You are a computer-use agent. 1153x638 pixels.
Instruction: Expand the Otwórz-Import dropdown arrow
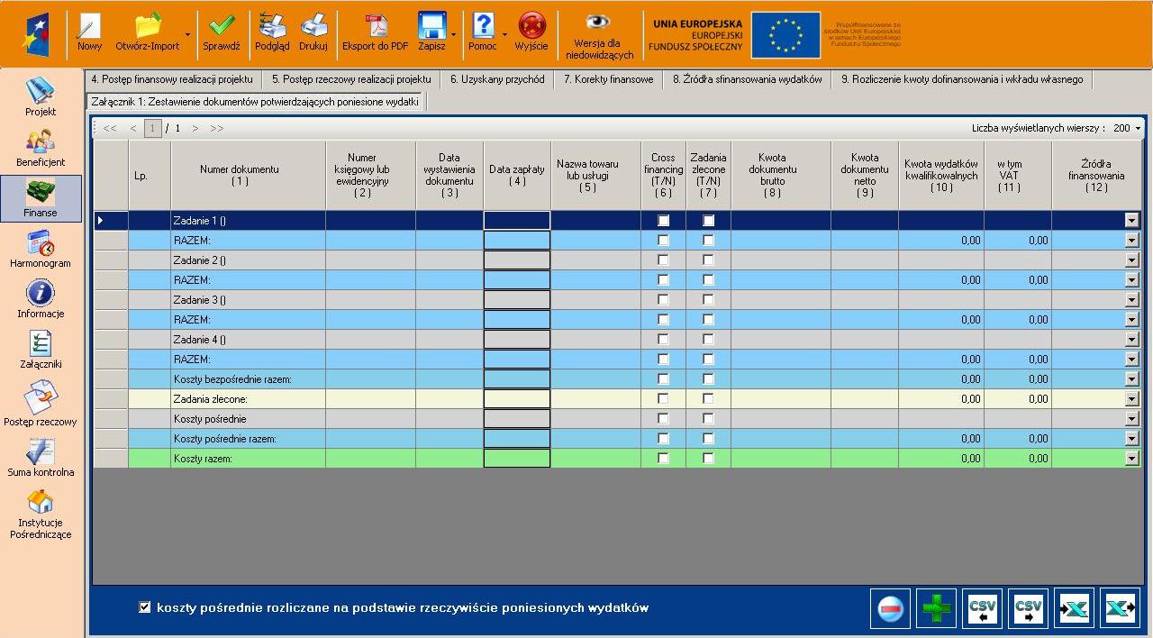(187, 34)
